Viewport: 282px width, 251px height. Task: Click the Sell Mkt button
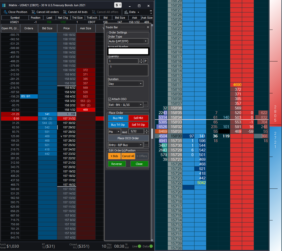coord(138,118)
